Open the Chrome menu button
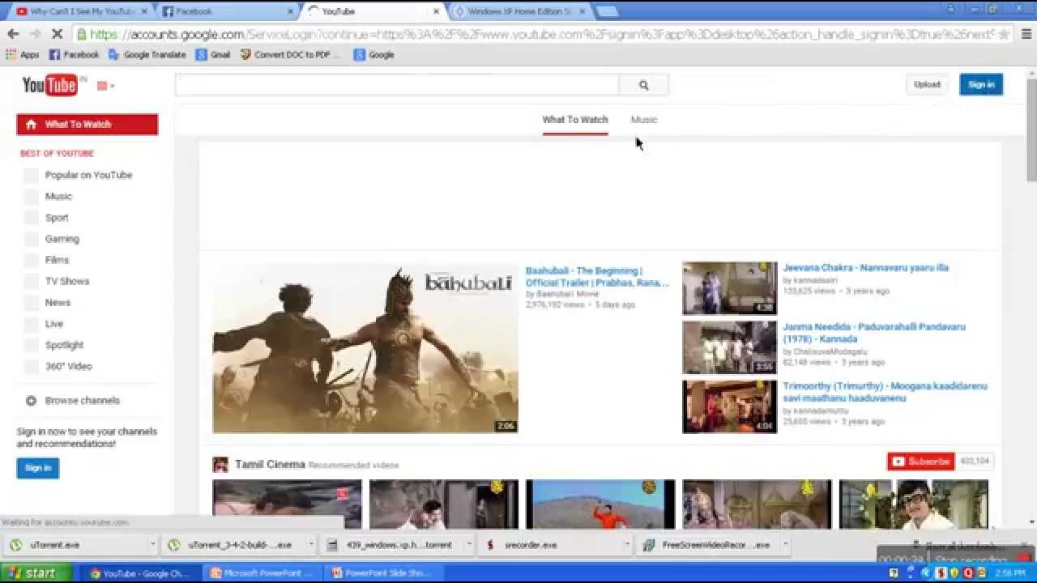The width and height of the screenshot is (1037, 583). [x=1026, y=34]
